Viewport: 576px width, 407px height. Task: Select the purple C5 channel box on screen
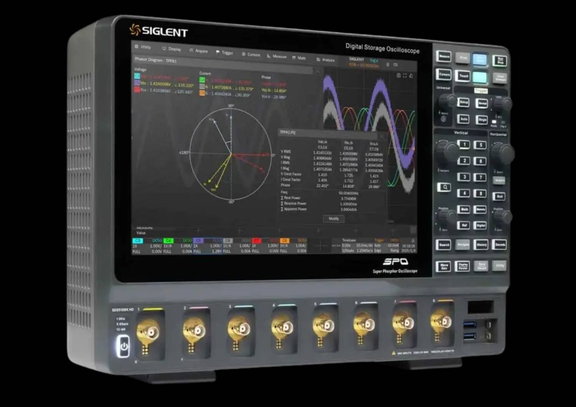click(x=208, y=246)
